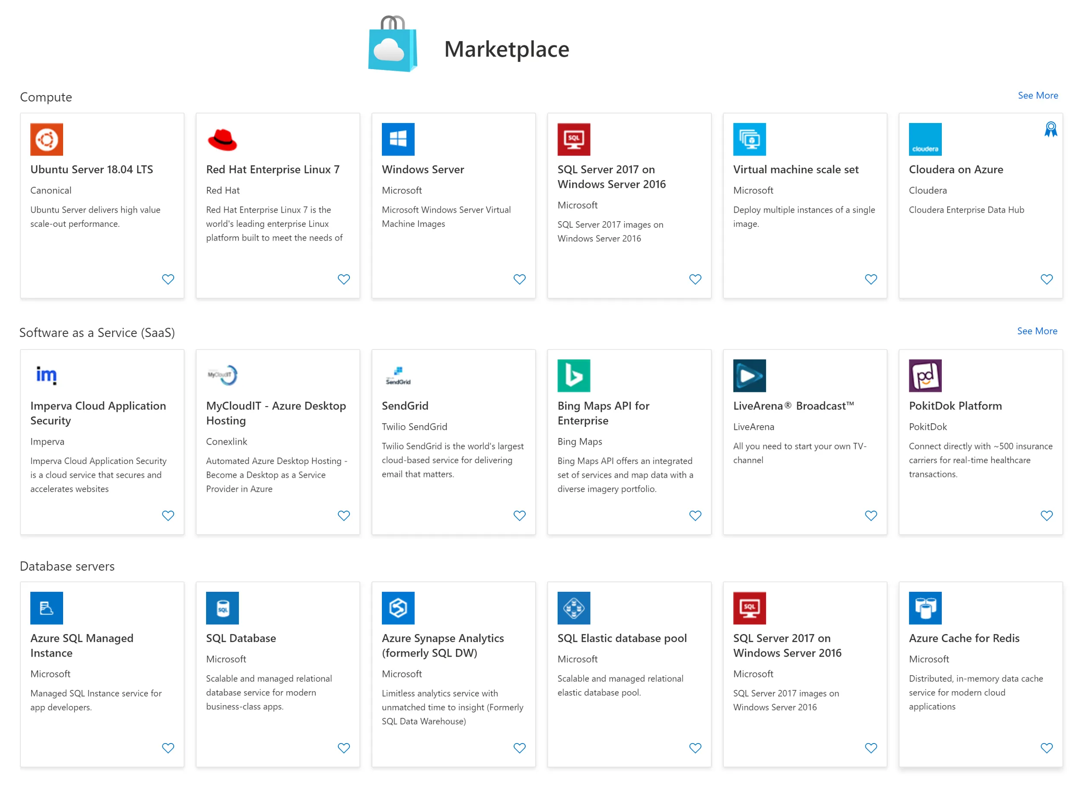Open the SQL Database title
1080x785 pixels.
241,638
